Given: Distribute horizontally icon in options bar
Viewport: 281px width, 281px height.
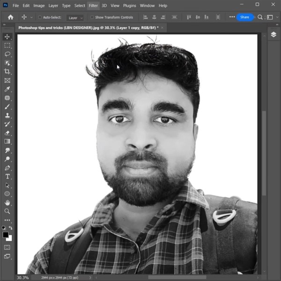Looking at the screenshot, I should point(218,17).
